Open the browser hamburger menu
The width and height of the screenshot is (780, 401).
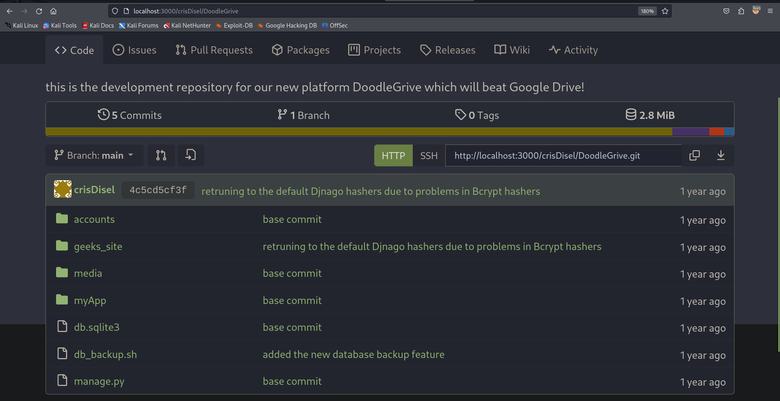[x=770, y=11]
